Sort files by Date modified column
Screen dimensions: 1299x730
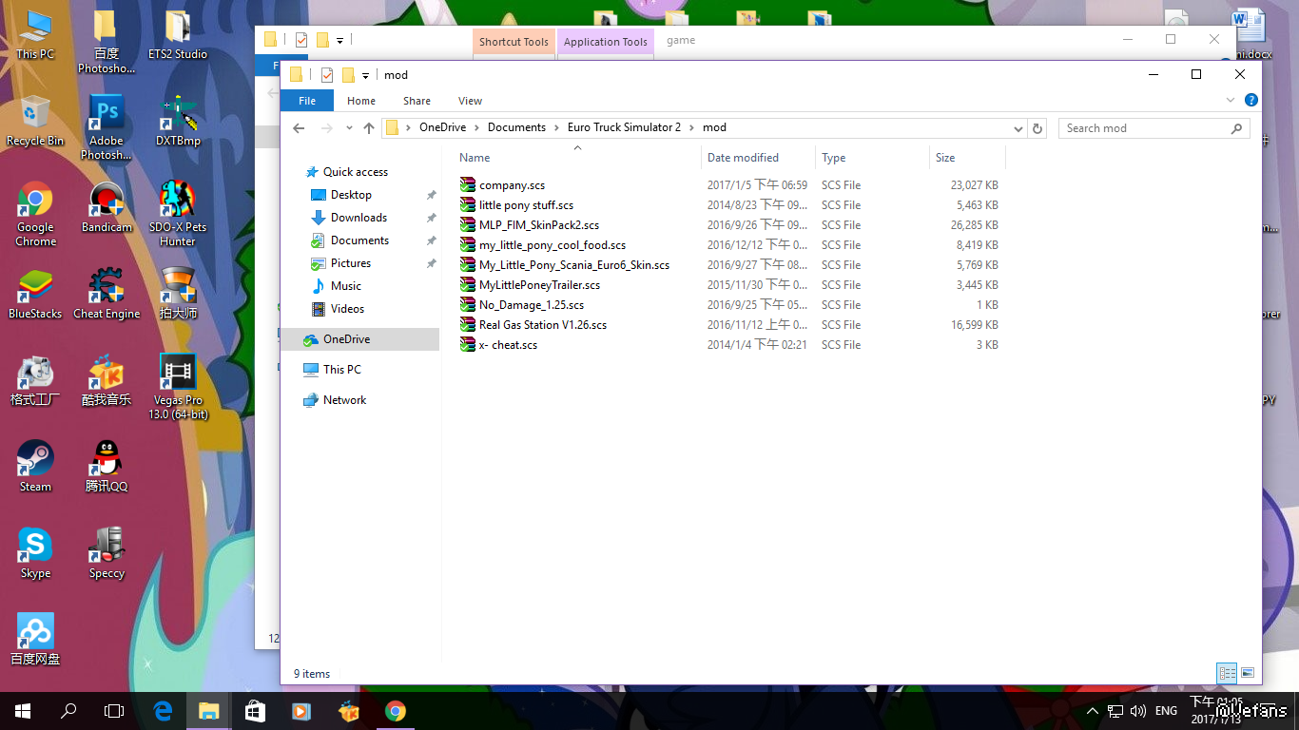click(x=743, y=158)
